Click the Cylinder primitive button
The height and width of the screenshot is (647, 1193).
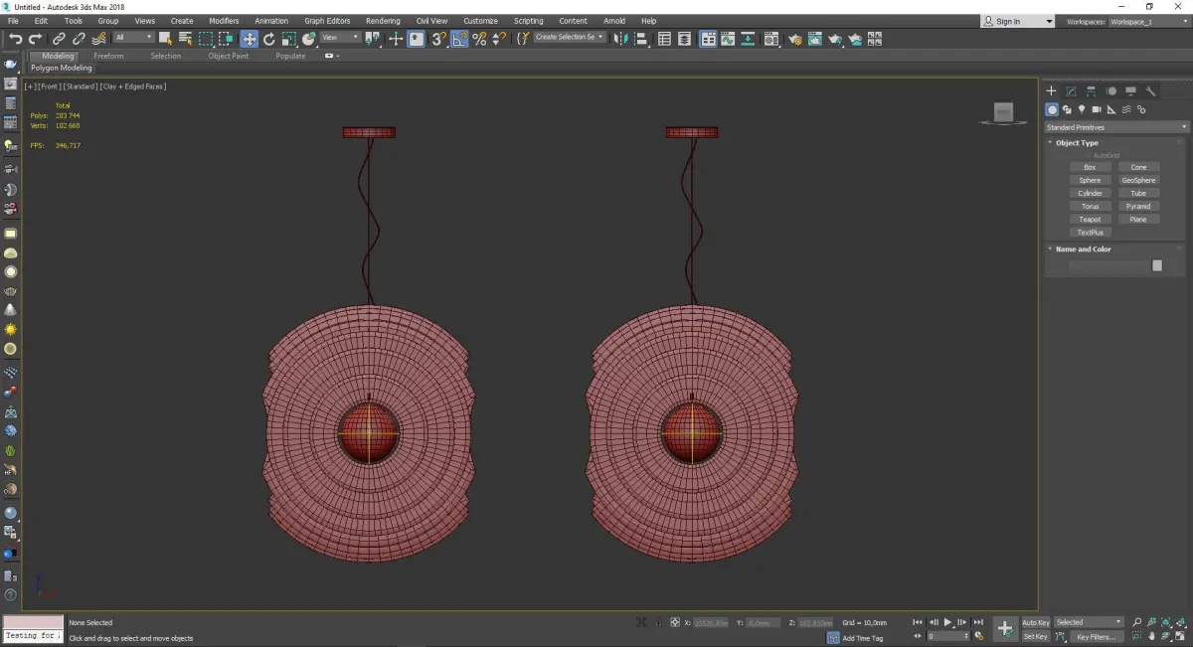[1090, 194]
